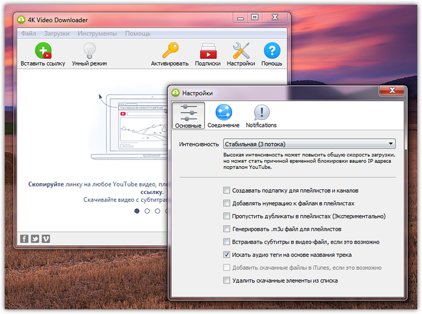422x314 pixels.
Task: Enable Пропустить дубликаты в плейлистах checkbox
Action: point(227,216)
